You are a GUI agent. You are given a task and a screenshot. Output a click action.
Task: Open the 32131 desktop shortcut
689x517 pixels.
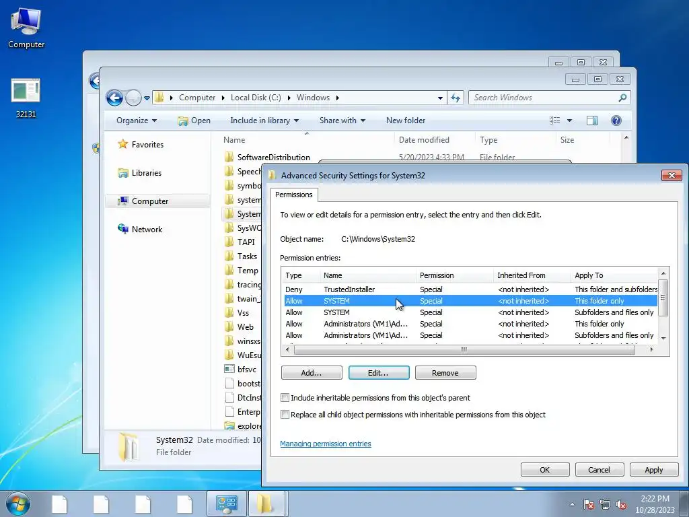(26, 98)
